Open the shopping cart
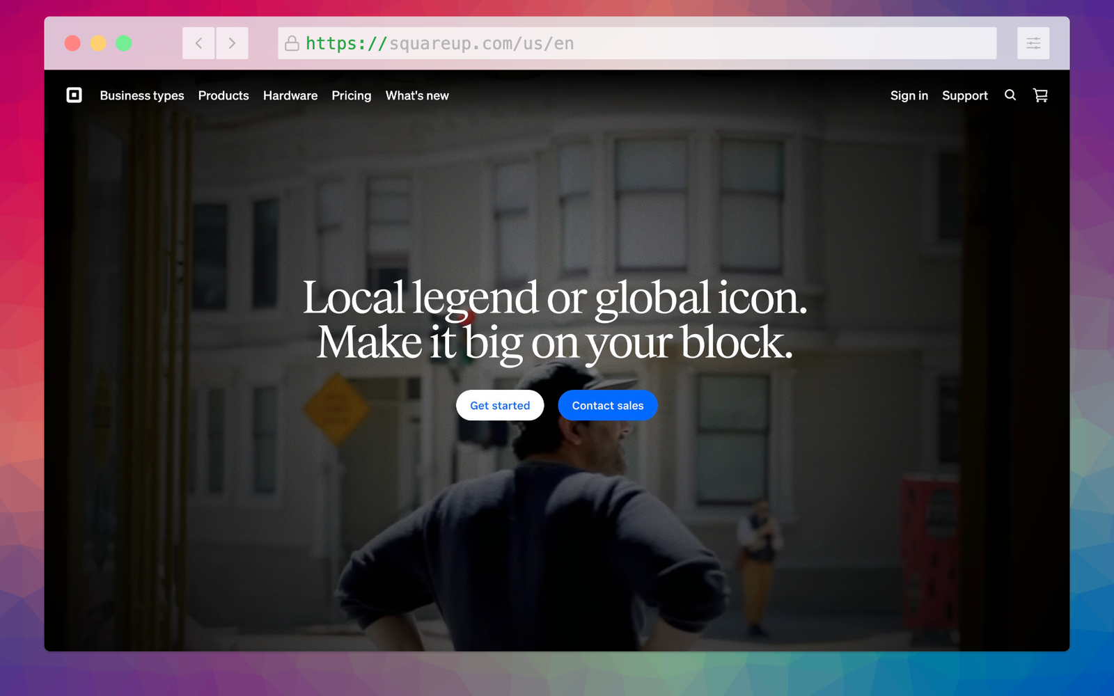This screenshot has height=696, width=1114. point(1040,95)
